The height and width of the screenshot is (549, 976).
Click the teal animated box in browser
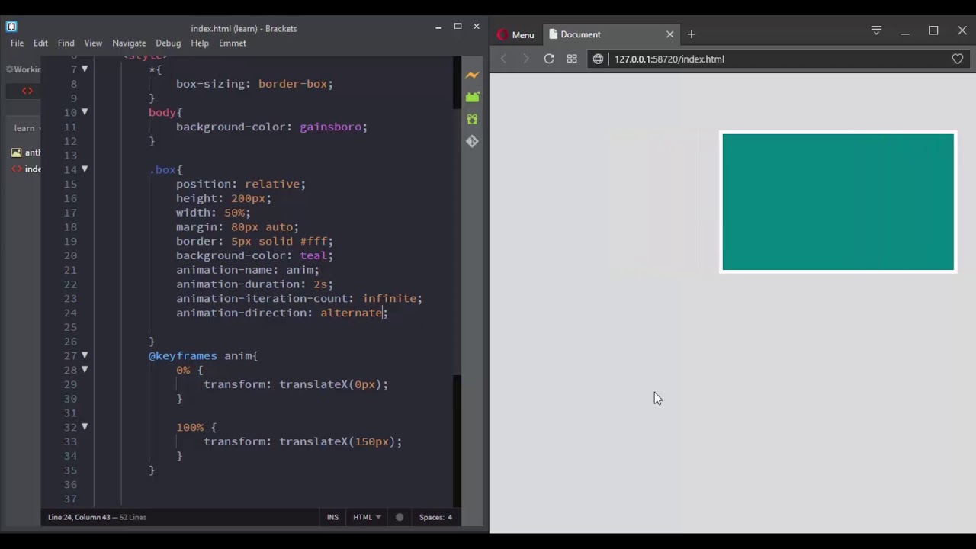(x=838, y=202)
